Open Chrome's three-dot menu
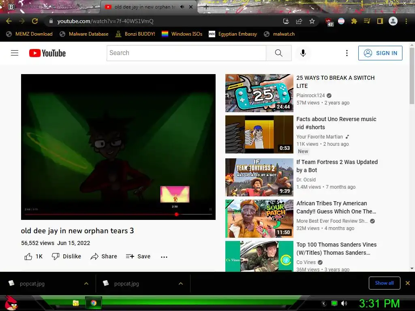The height and width of the screenshot is (311, 415). click(x=406, y=21)
